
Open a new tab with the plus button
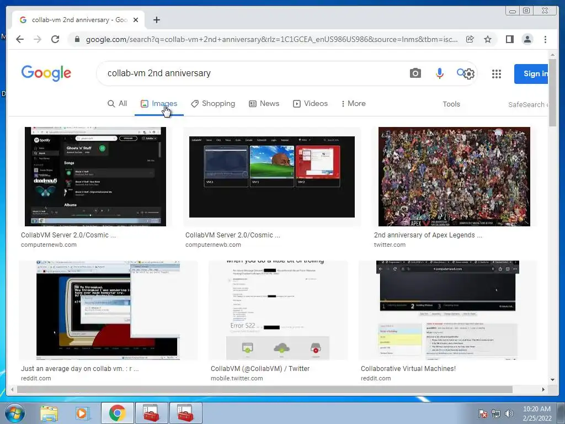(156, 20)
